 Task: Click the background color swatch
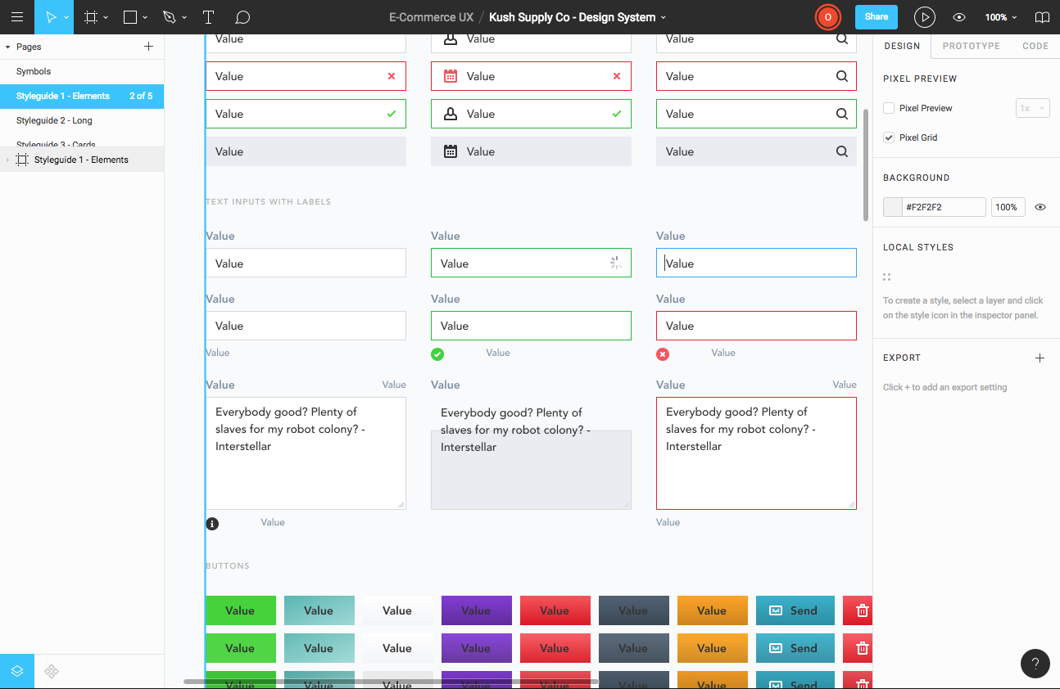coord(893,207)
